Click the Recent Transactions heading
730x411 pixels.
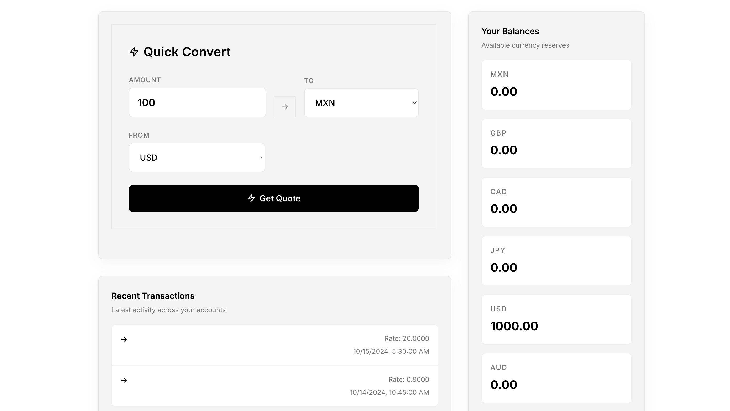pyautogui.click(x=153, y=296)
